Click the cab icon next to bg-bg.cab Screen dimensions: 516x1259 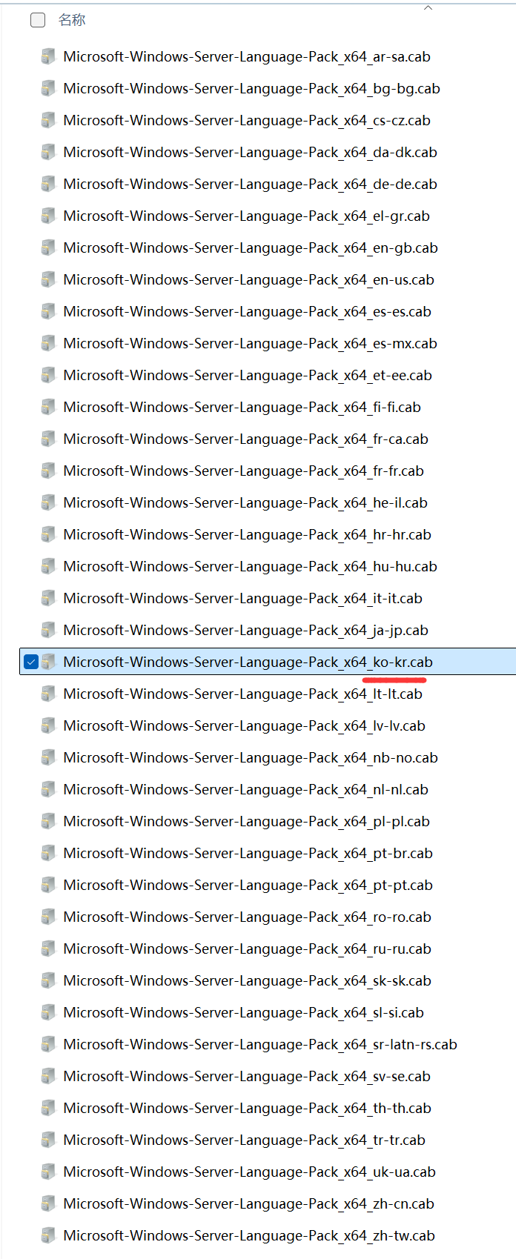[48, 89]
